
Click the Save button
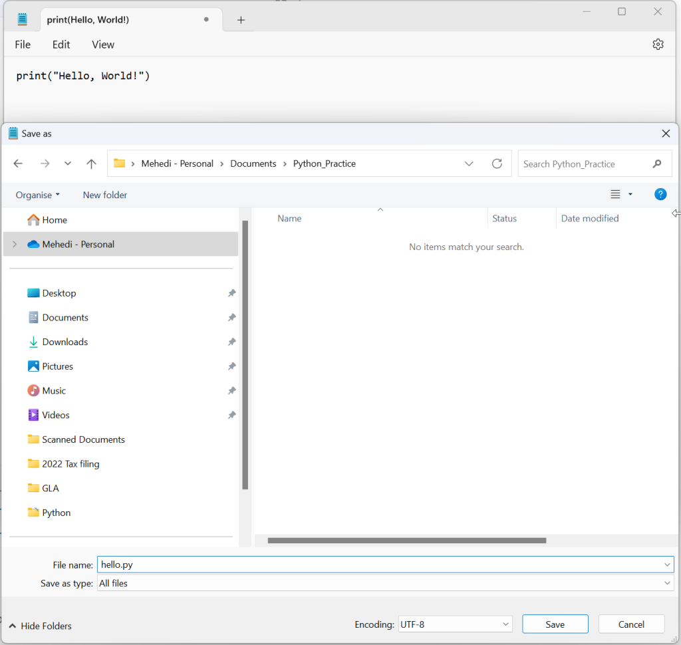tap(555, 624)
